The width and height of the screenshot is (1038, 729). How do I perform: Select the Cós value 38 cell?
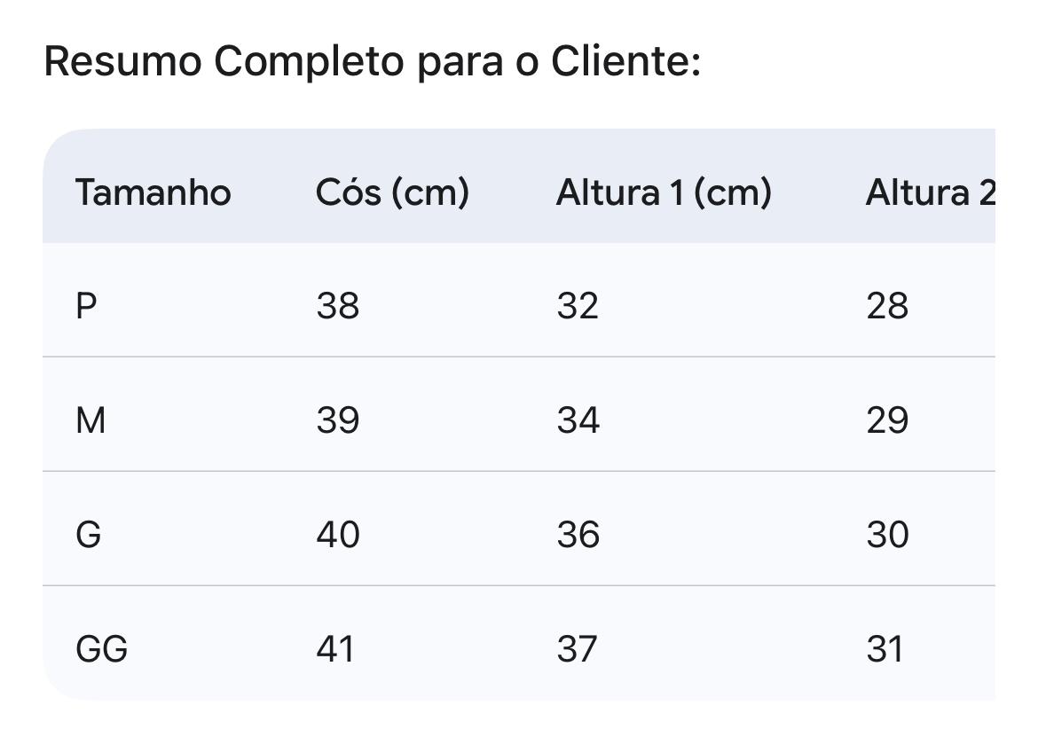[337, 306]
